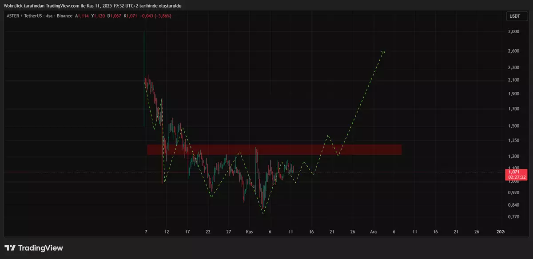Click the 2026 year label on time axis

click(x=501, y=232)
